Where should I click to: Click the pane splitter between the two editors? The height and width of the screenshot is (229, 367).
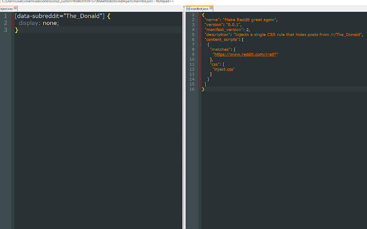click(183, 117)
